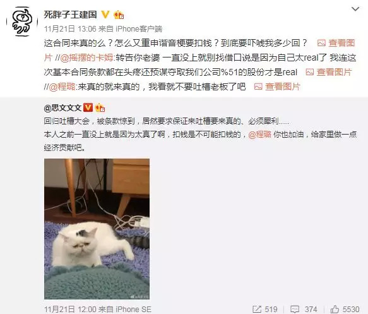This screenshot has width=368, height=314.
Task: Open @程璐 mention in original post
Action: (x=259, y=135)
